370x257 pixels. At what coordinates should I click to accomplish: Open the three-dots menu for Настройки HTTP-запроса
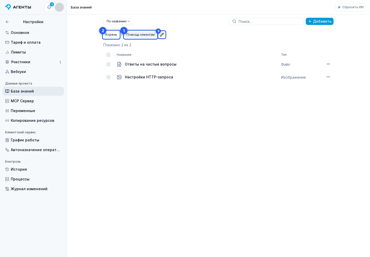pyautogui.click(x=328, y=77)
